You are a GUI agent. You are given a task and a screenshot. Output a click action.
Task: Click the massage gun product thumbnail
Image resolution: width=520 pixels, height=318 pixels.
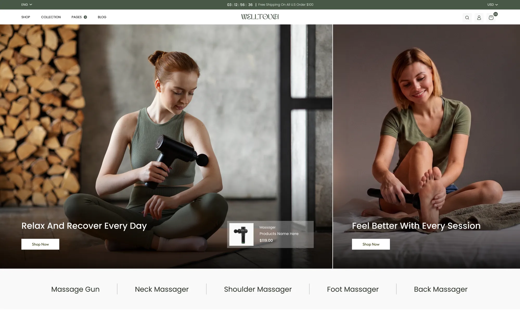(x=241, y=234)
